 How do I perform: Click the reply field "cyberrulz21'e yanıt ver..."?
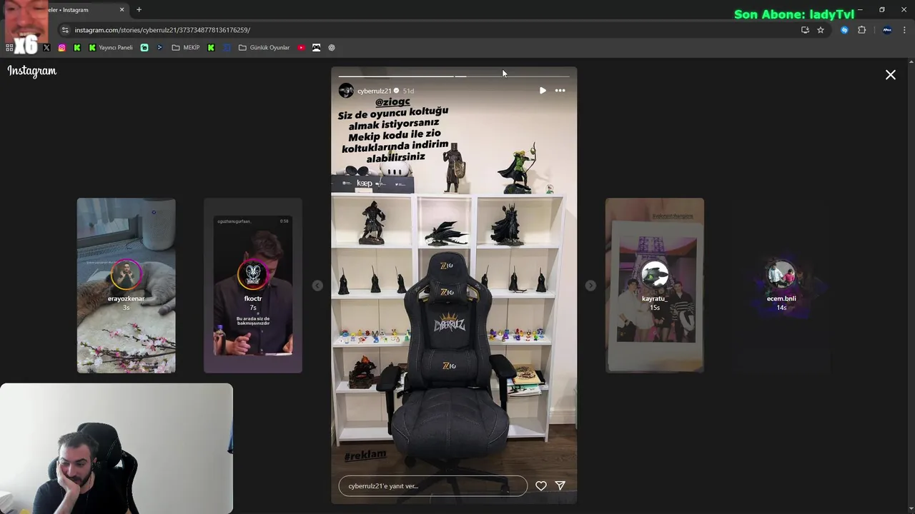[x=433, y=486]
